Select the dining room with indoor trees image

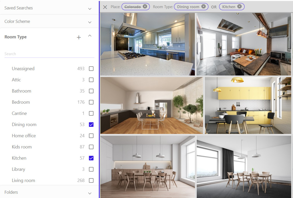[x=152, y=105]
